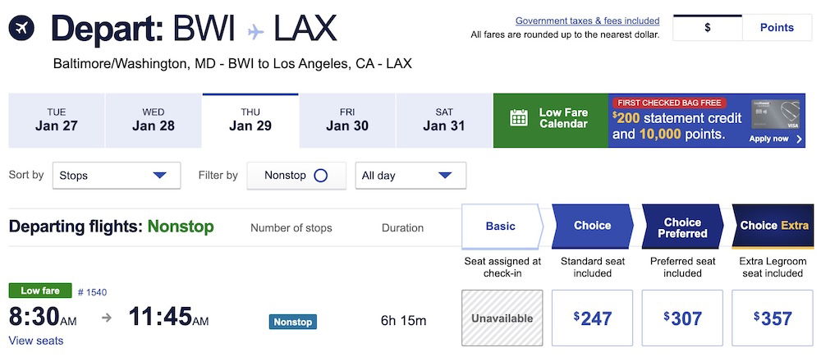
Task: Click the light blue plane between BWI and LAX
Action: (x=255, y=31)
